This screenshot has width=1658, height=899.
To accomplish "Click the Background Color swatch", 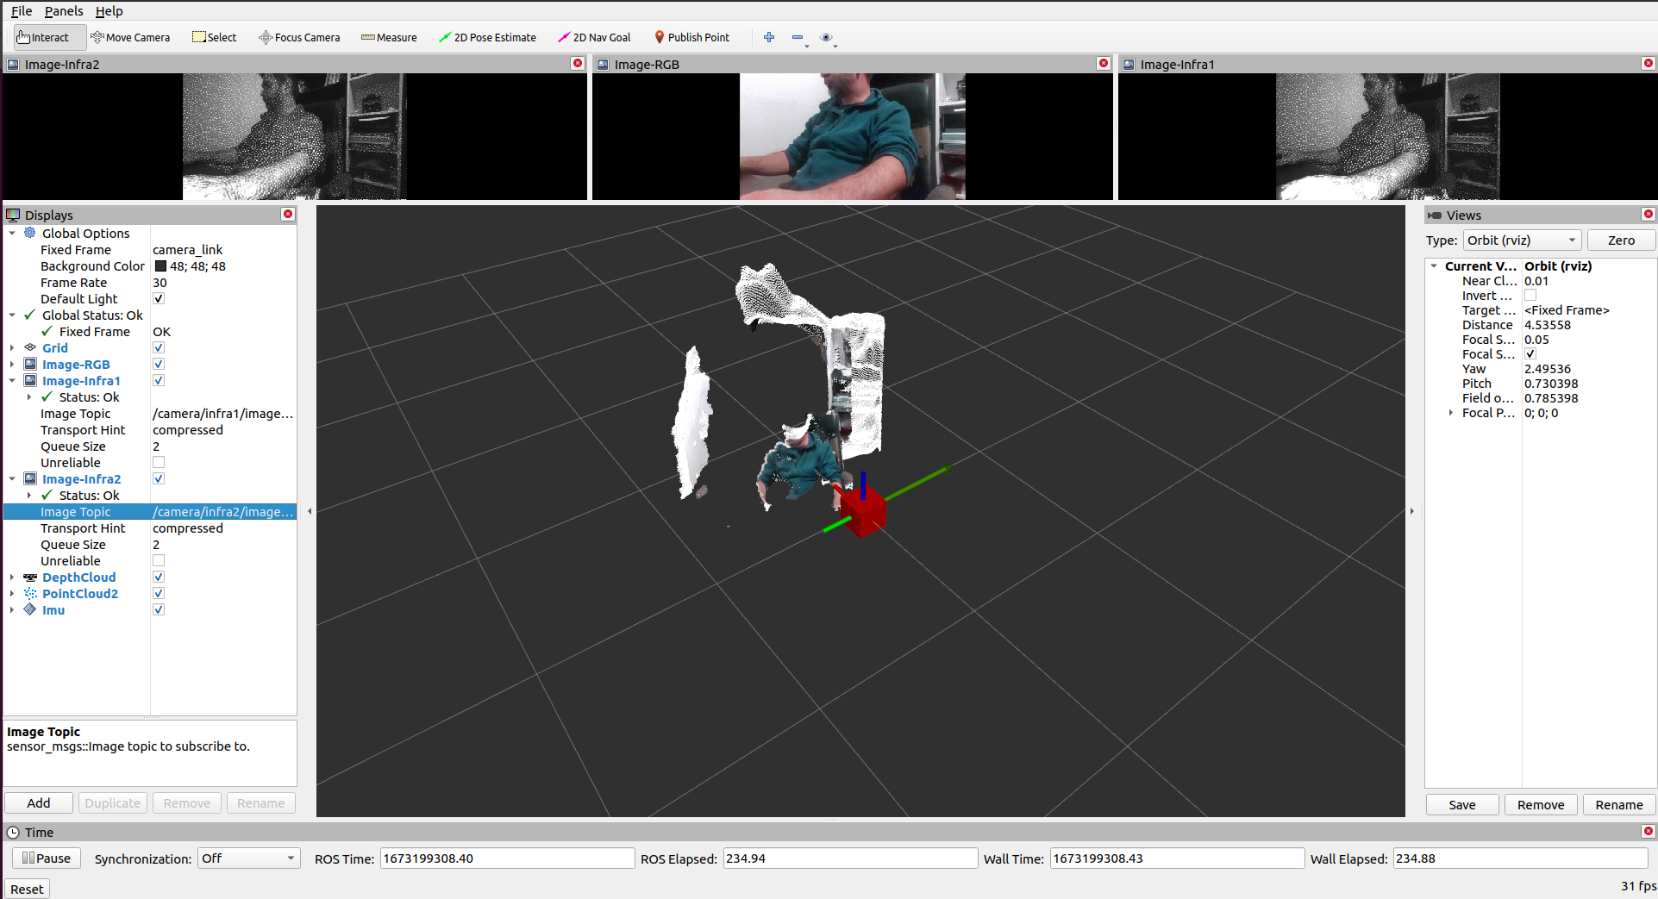I will (160, 266).
